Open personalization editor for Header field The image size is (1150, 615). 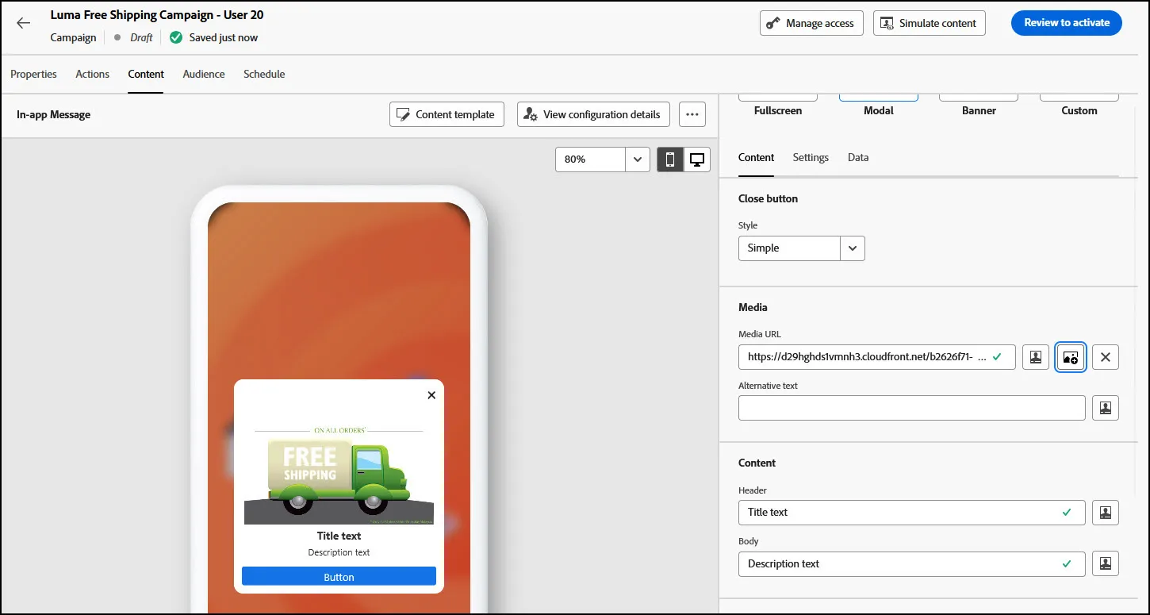coord(1106,513)
